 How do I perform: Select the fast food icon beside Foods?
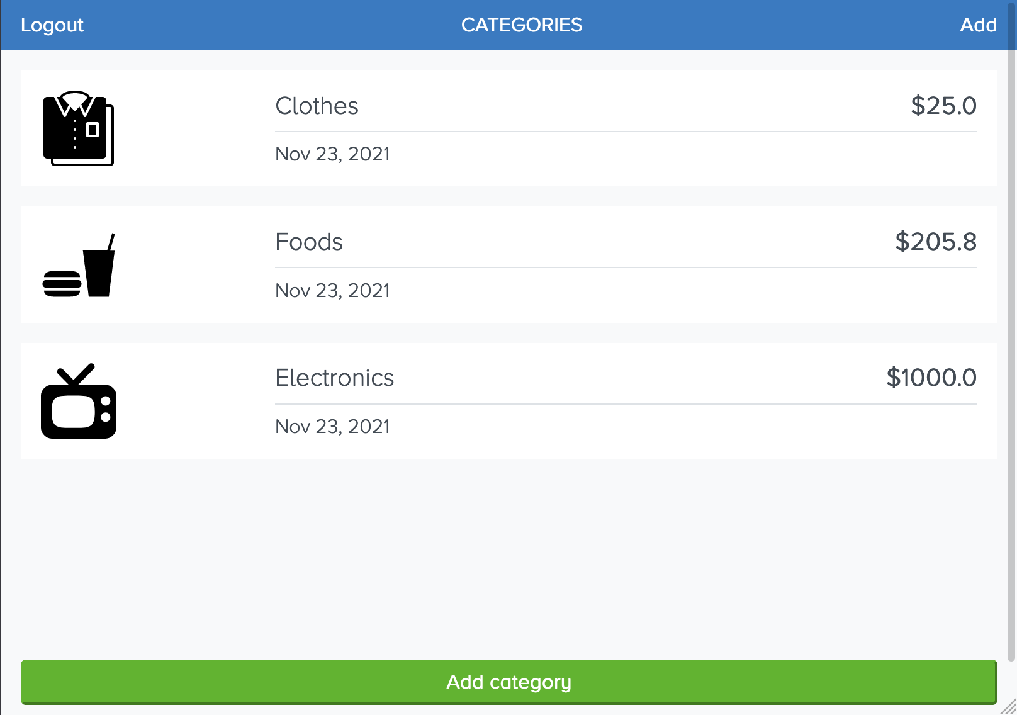click(x=78, y=264)
